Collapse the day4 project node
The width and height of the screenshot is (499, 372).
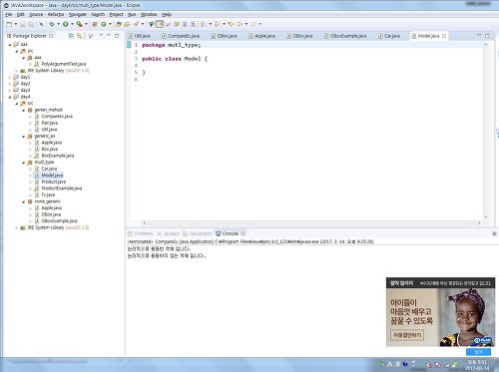click(x=10, y=97)
